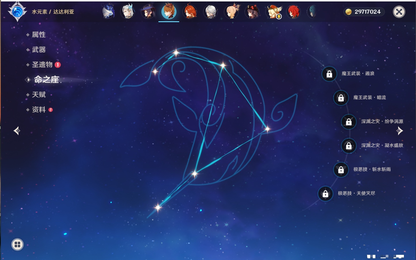The width and height of the screenshot is (416, 260).
Task: Open the 属性 attributes menu
Action: (x=39, y=35)
